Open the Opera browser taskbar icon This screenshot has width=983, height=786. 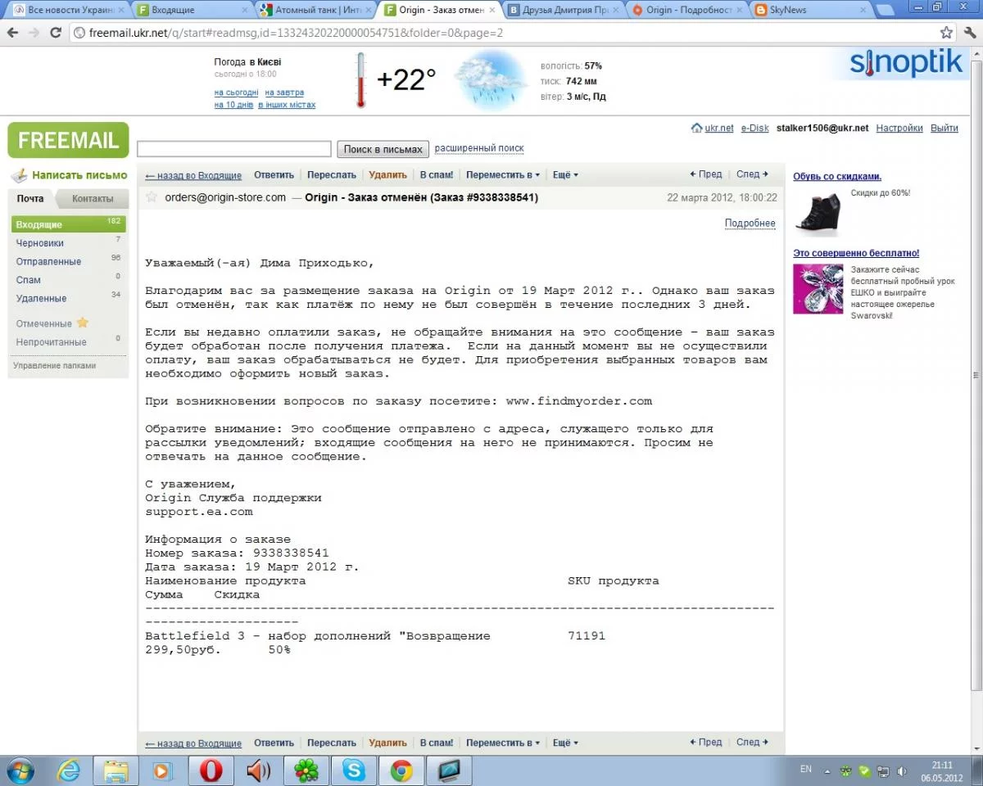pyautogui.click(x=211, y=770)
